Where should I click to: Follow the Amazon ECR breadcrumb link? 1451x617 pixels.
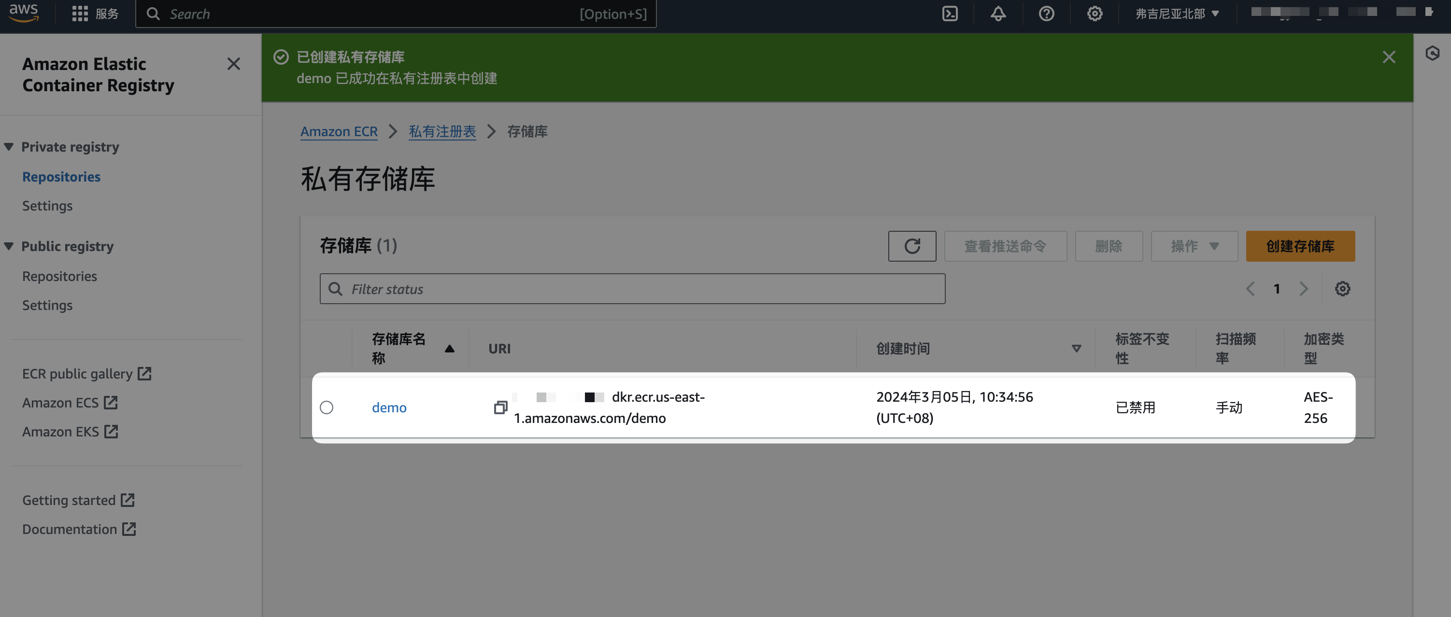click(339, 132)
